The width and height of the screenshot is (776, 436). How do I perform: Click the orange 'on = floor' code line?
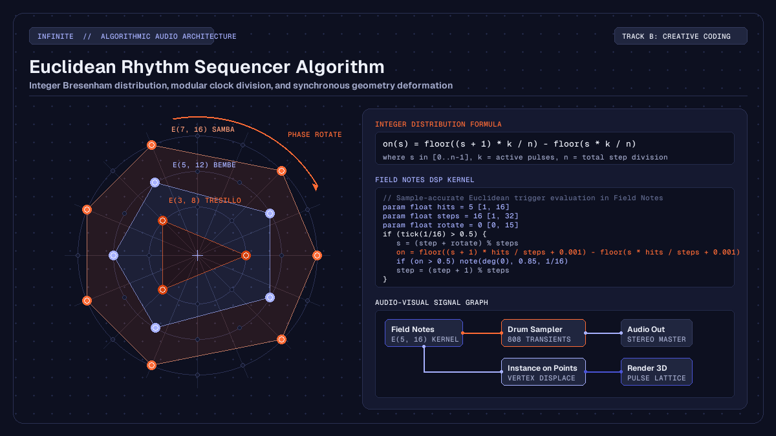tap(568, 252)
